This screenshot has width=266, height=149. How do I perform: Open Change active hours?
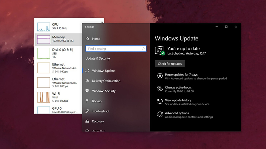pyautogui.click(x=178, y=87)
